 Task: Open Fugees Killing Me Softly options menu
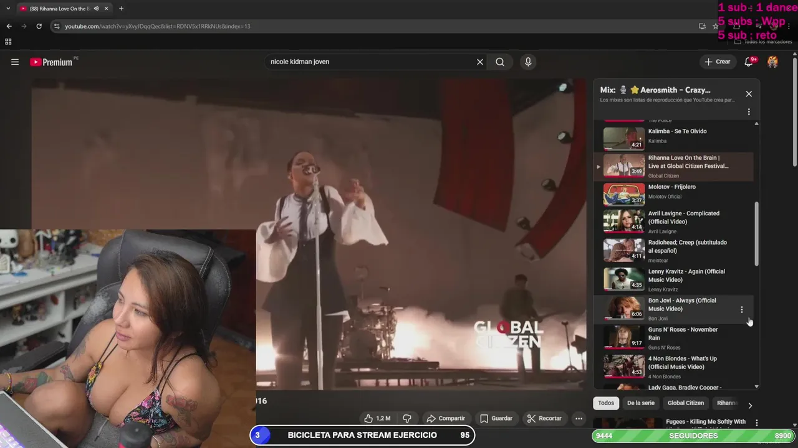click(x=757, y=422)
